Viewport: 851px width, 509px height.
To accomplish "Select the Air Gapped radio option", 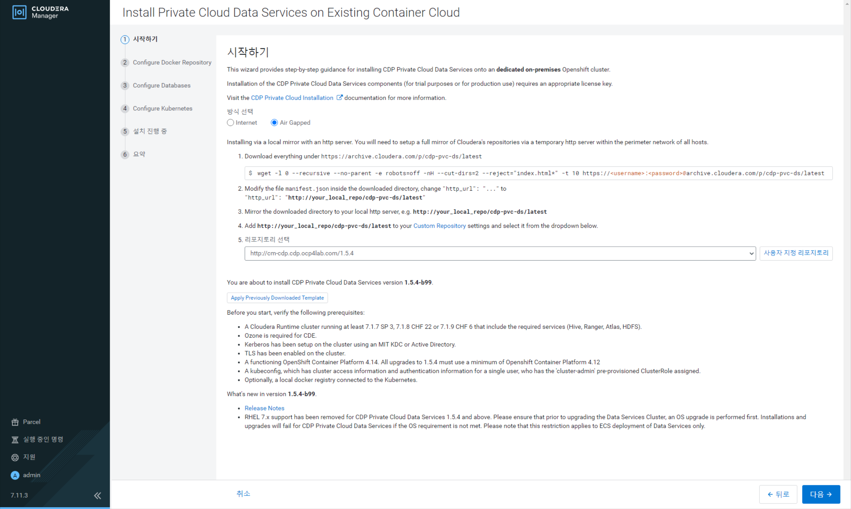I will click(274, 123).
